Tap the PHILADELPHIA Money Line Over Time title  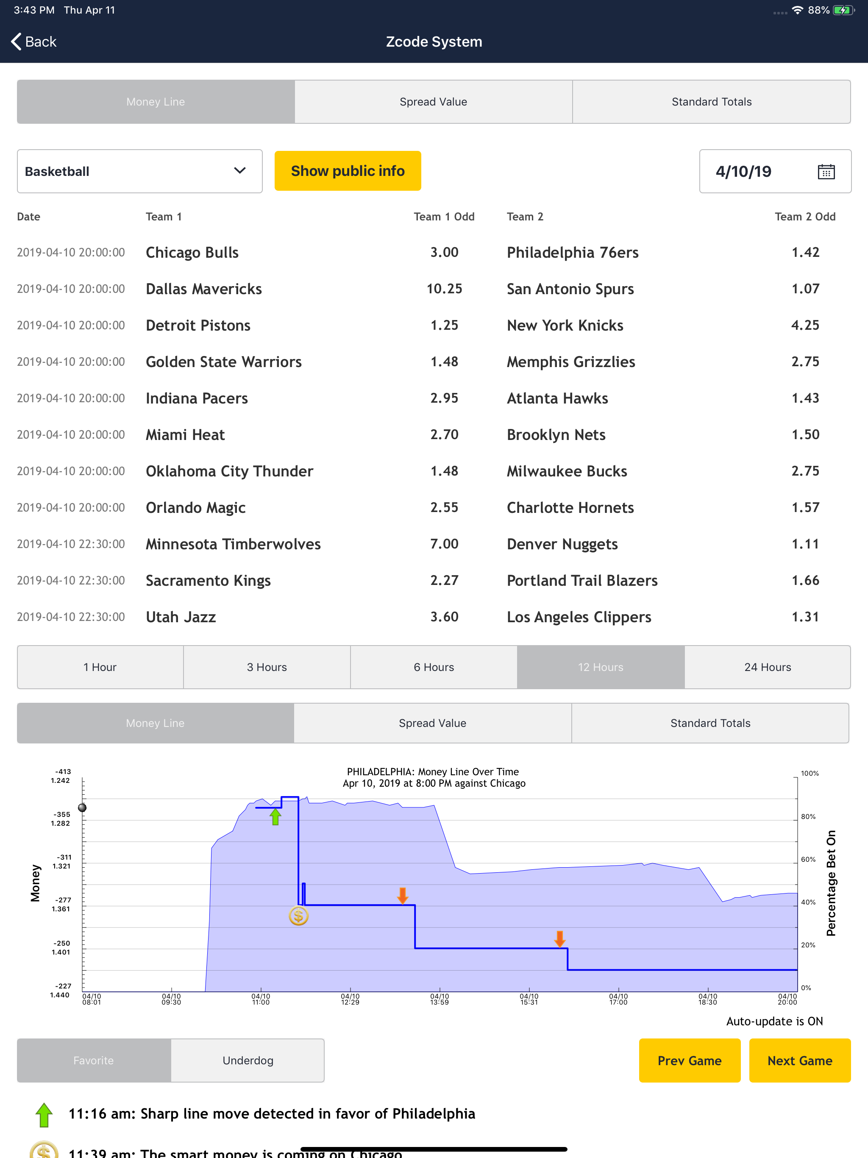433,772
